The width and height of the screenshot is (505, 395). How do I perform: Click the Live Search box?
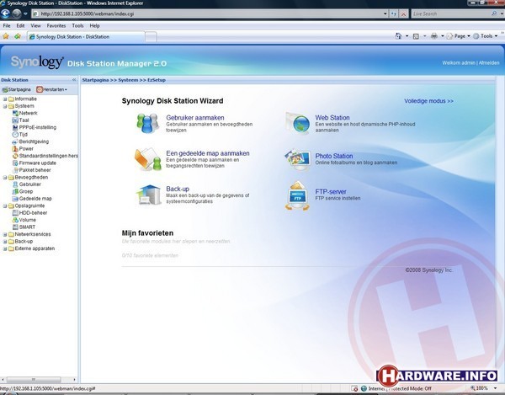pos(451,13)
